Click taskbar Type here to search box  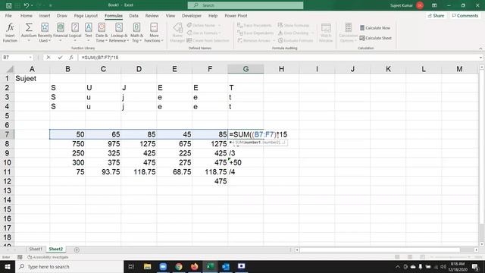69,266
